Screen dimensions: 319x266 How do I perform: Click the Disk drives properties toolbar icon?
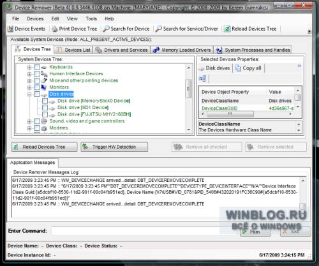pos(202,69)
